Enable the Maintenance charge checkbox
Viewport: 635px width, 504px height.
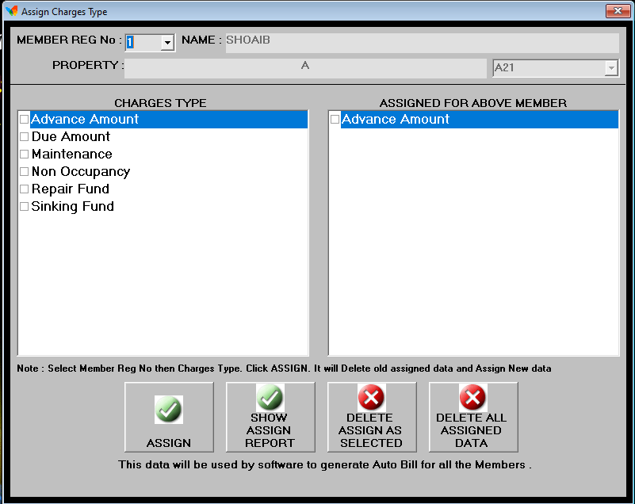[25, 154]
